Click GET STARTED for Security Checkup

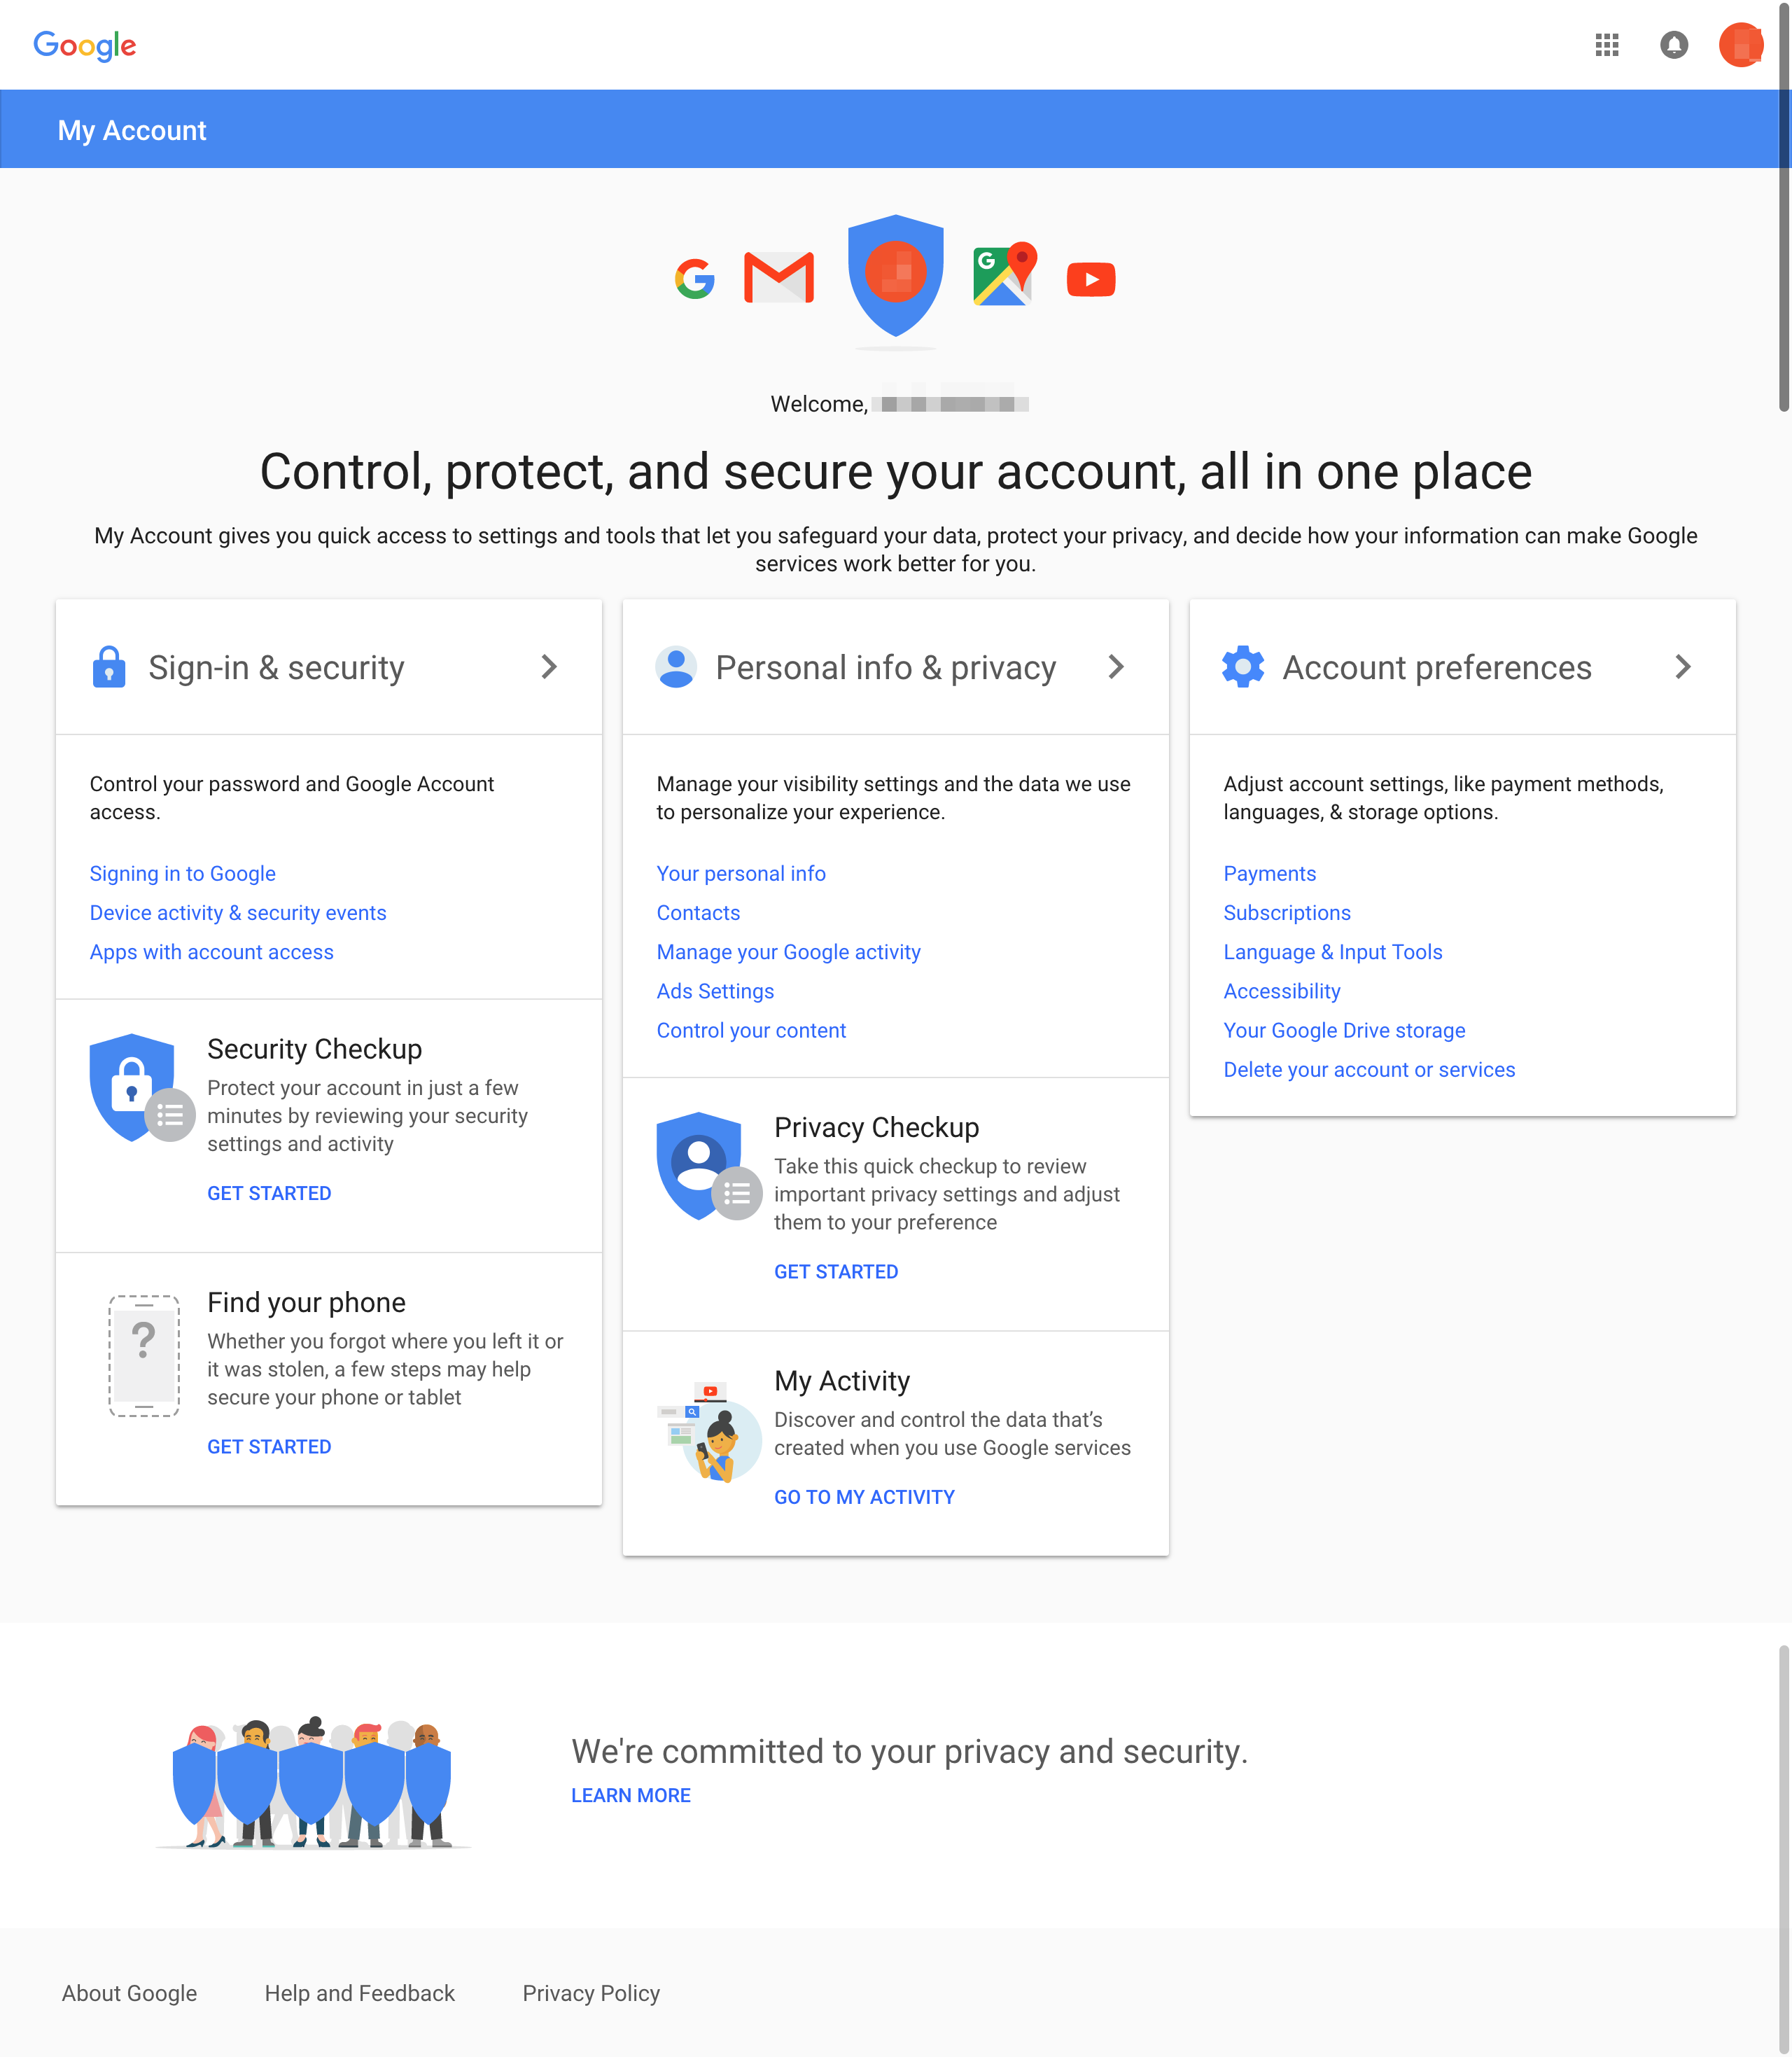click(269, 1193)
